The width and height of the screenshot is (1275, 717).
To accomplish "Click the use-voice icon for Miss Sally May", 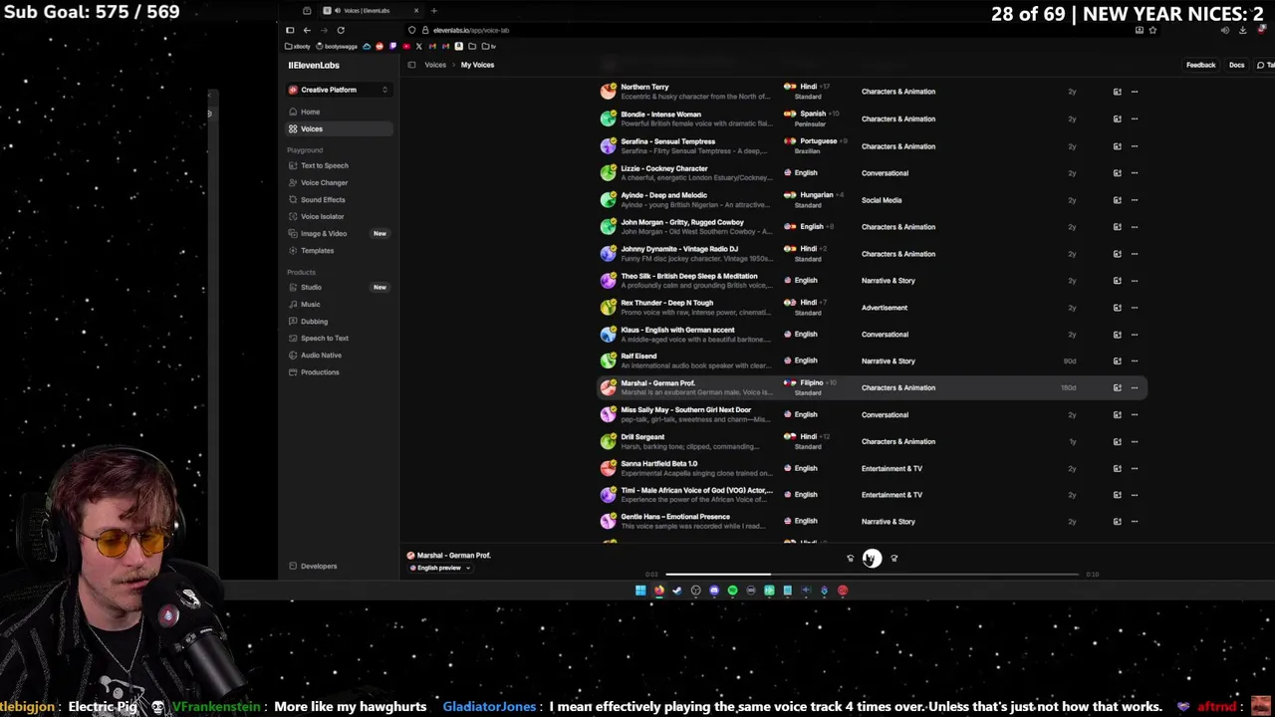I will click(x=1117, y=414).
